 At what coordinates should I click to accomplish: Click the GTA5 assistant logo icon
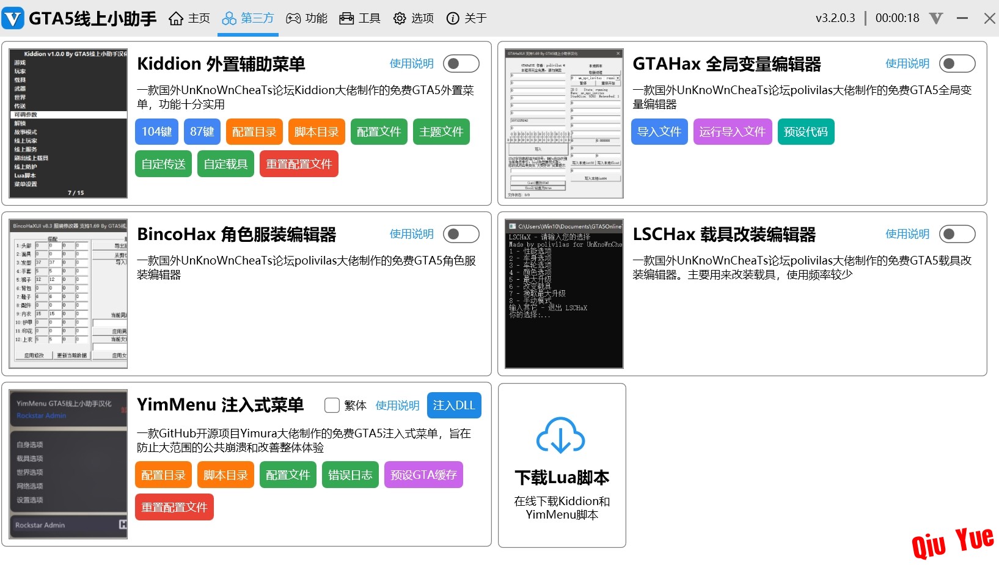click(13, 18)
